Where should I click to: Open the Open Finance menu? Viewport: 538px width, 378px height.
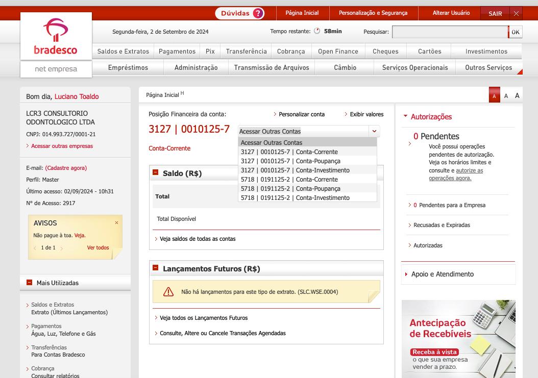(338, 52)
